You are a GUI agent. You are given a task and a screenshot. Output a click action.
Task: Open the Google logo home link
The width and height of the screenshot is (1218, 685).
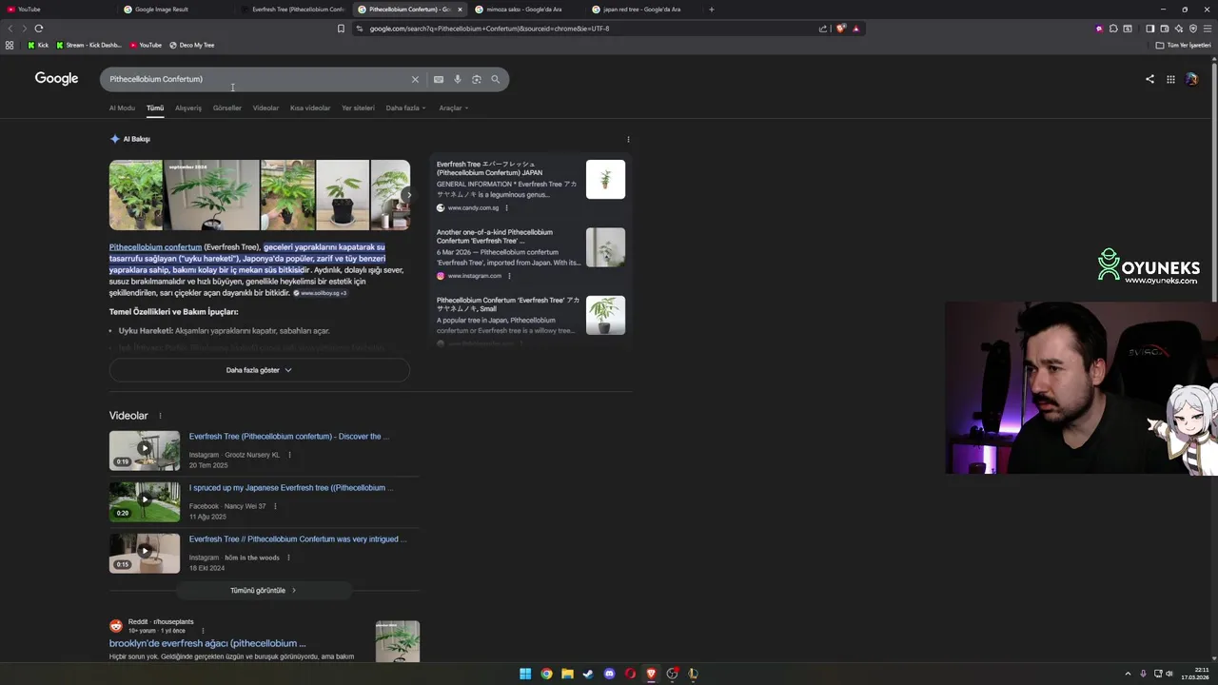[x=56, y=78]
